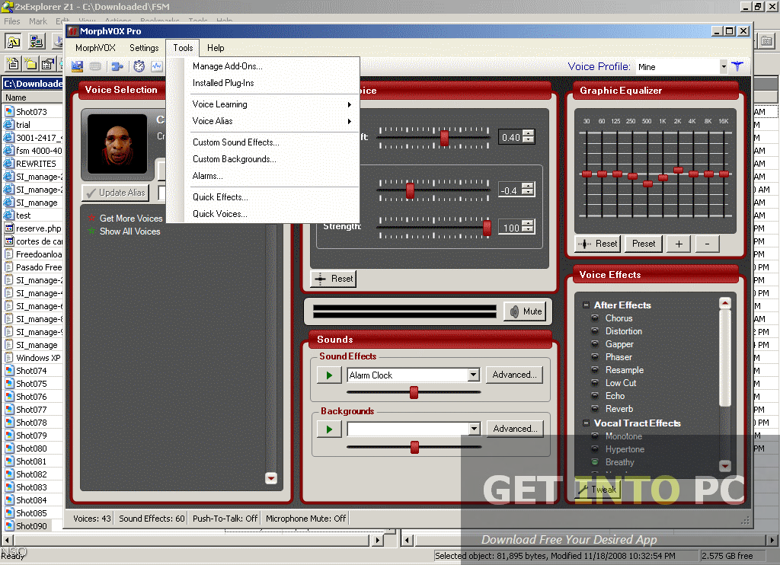The width and height of the screenshot is (780, 565).
Task: Click the Sound Effects volume slider
Action: pyautogui.click(x=414, y=392)
